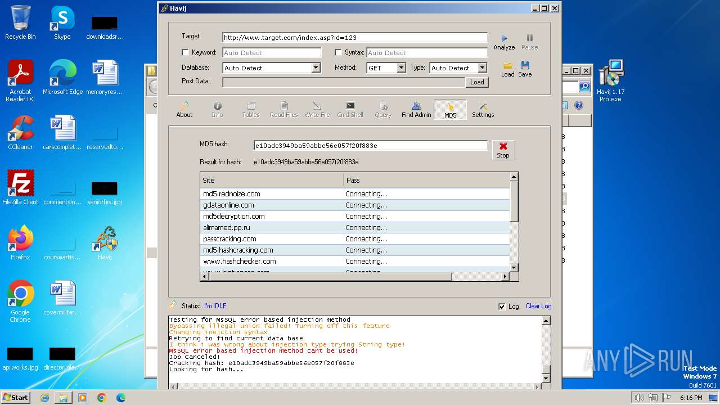Click the MD5 hash input field
The width and height of the screenshot is (720, 405).
[370, 146]
